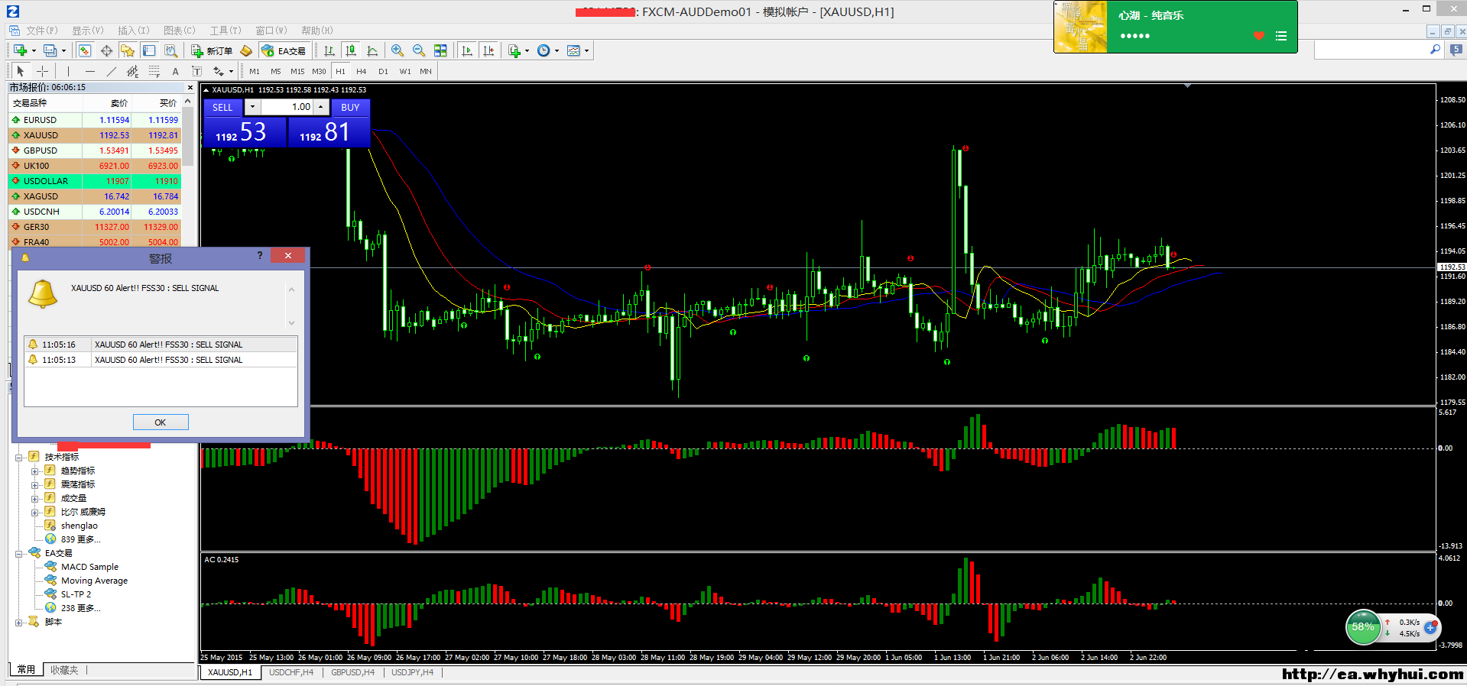
Task: Select the crosshair cursor tool
Action: (x=43, y=71)
